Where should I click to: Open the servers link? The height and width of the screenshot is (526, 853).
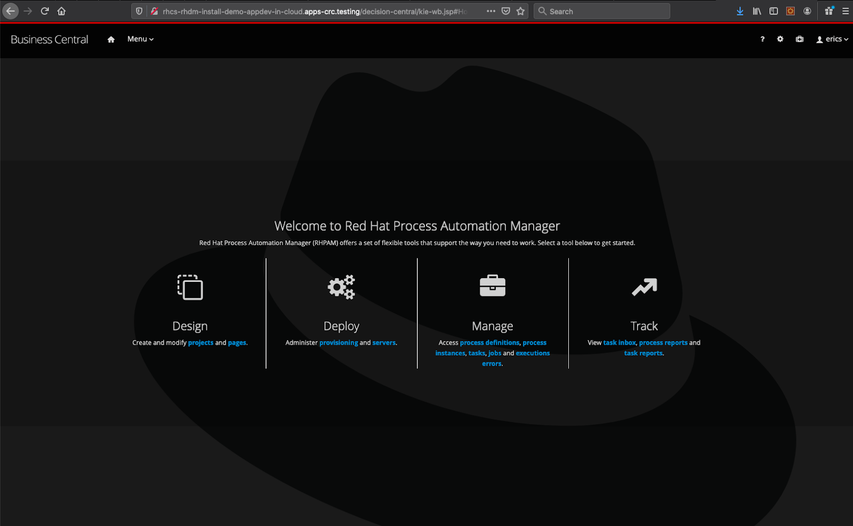pyautogui.click(x=384, y=343)
